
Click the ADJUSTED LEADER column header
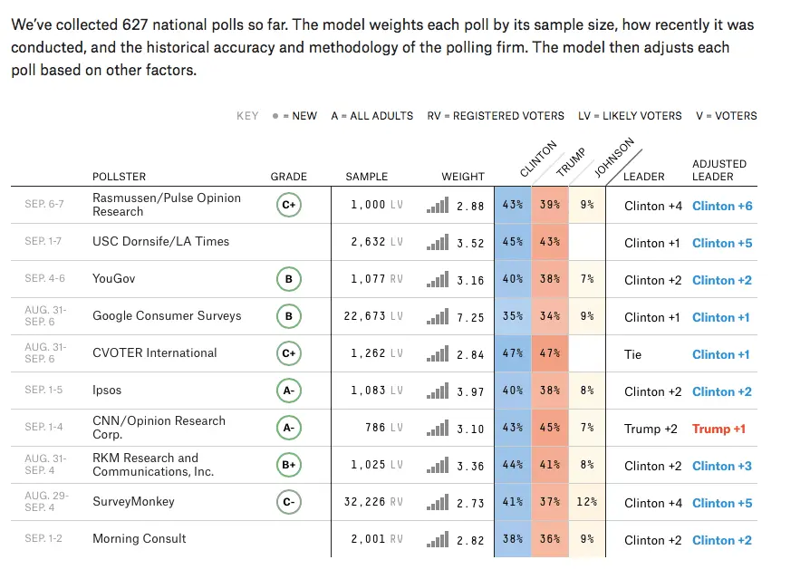719,170
